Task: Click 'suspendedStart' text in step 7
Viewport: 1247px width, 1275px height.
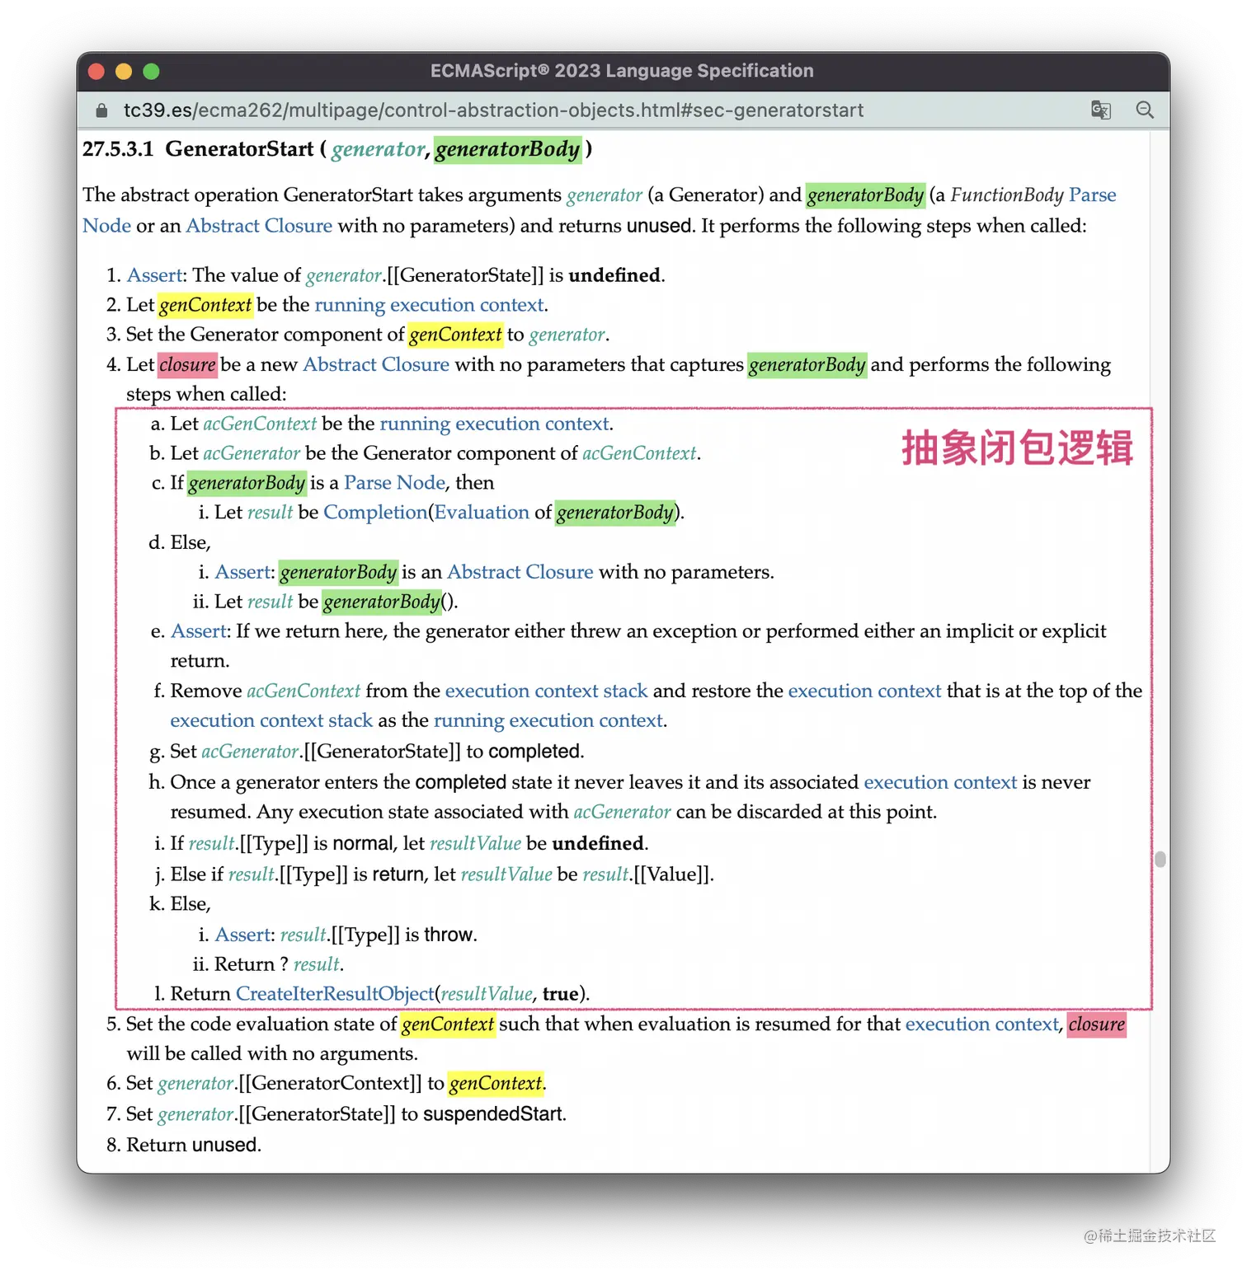Action: coord(492,1114)
